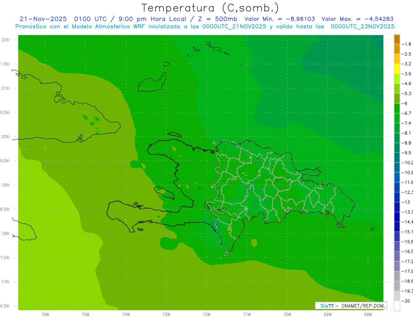Click the colorbar label '-4.6'

pyautogui.click(x=406, y=84)
